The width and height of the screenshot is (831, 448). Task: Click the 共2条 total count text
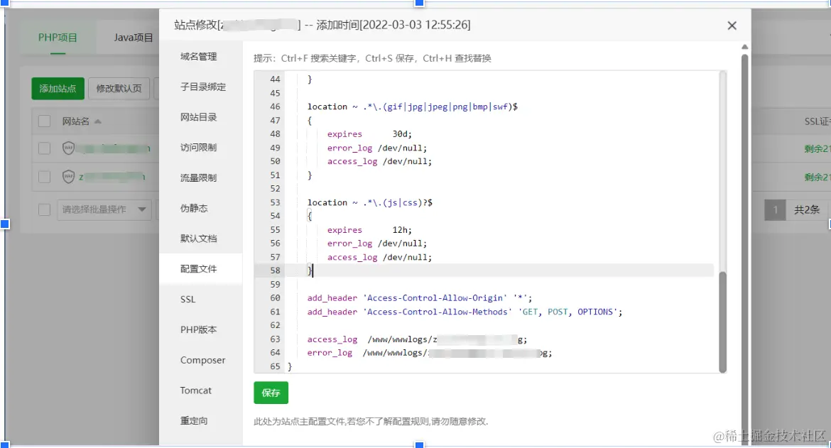[807, 209]
